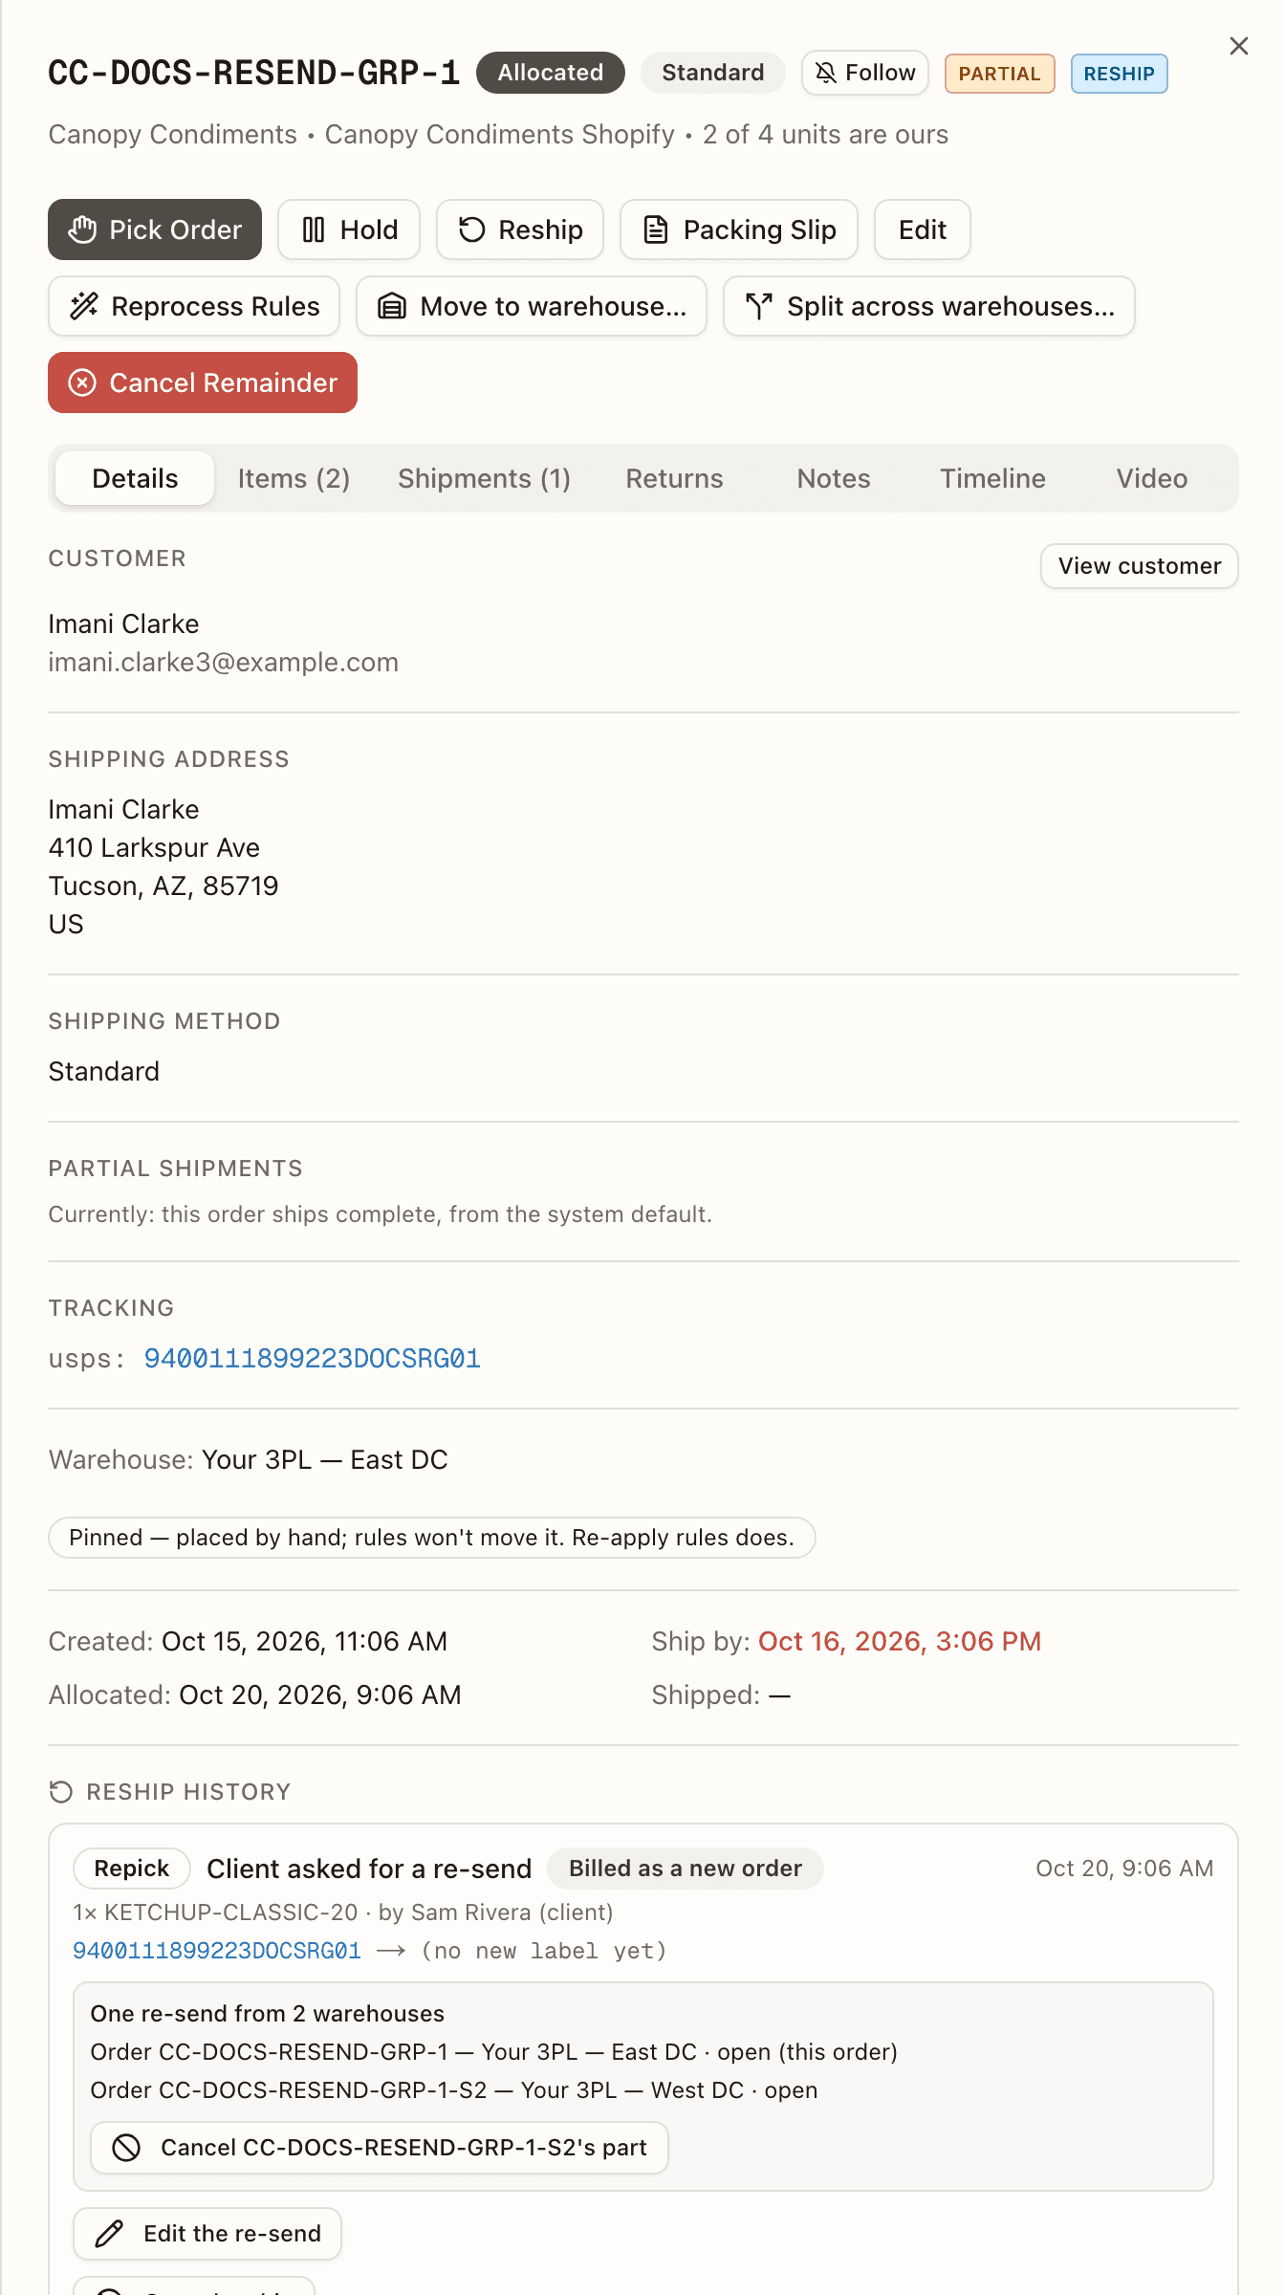The width and height of the screenshot is (1285, 2295).
Task: Open the Timeline tab
Action: (x=992, y=478)
